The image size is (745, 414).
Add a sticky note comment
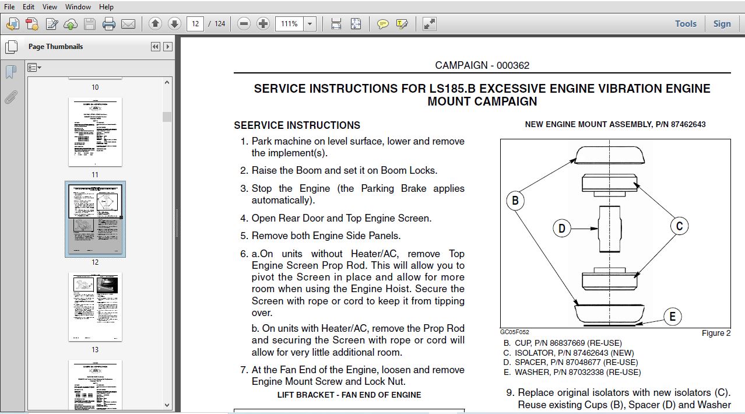382,24
